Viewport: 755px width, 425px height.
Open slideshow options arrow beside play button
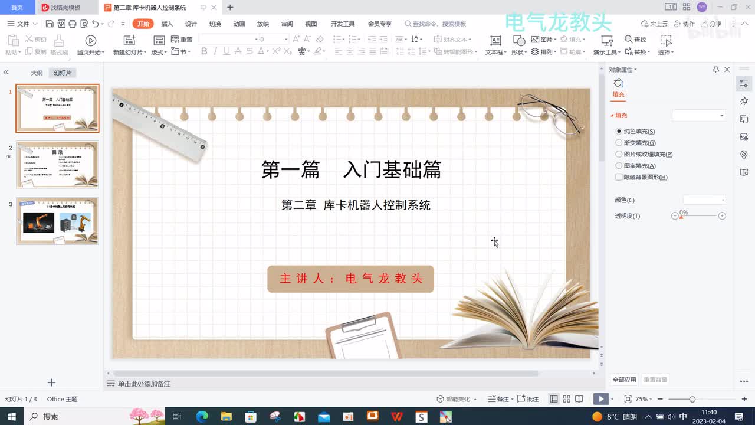pos(612,399)
